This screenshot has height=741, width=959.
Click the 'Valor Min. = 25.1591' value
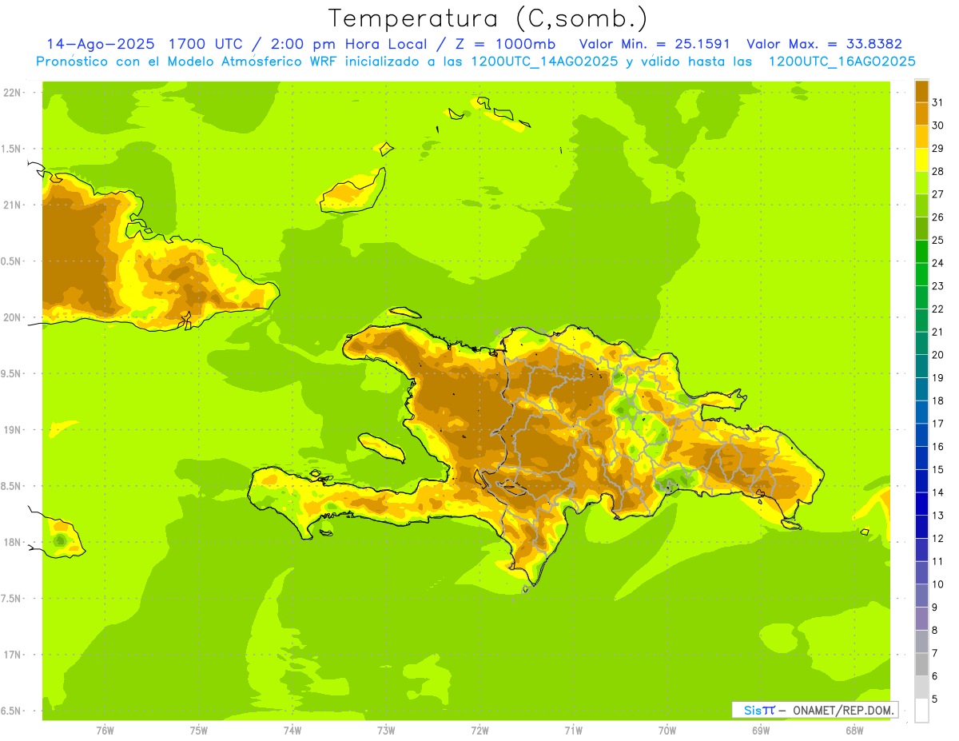tap(655, 45)
